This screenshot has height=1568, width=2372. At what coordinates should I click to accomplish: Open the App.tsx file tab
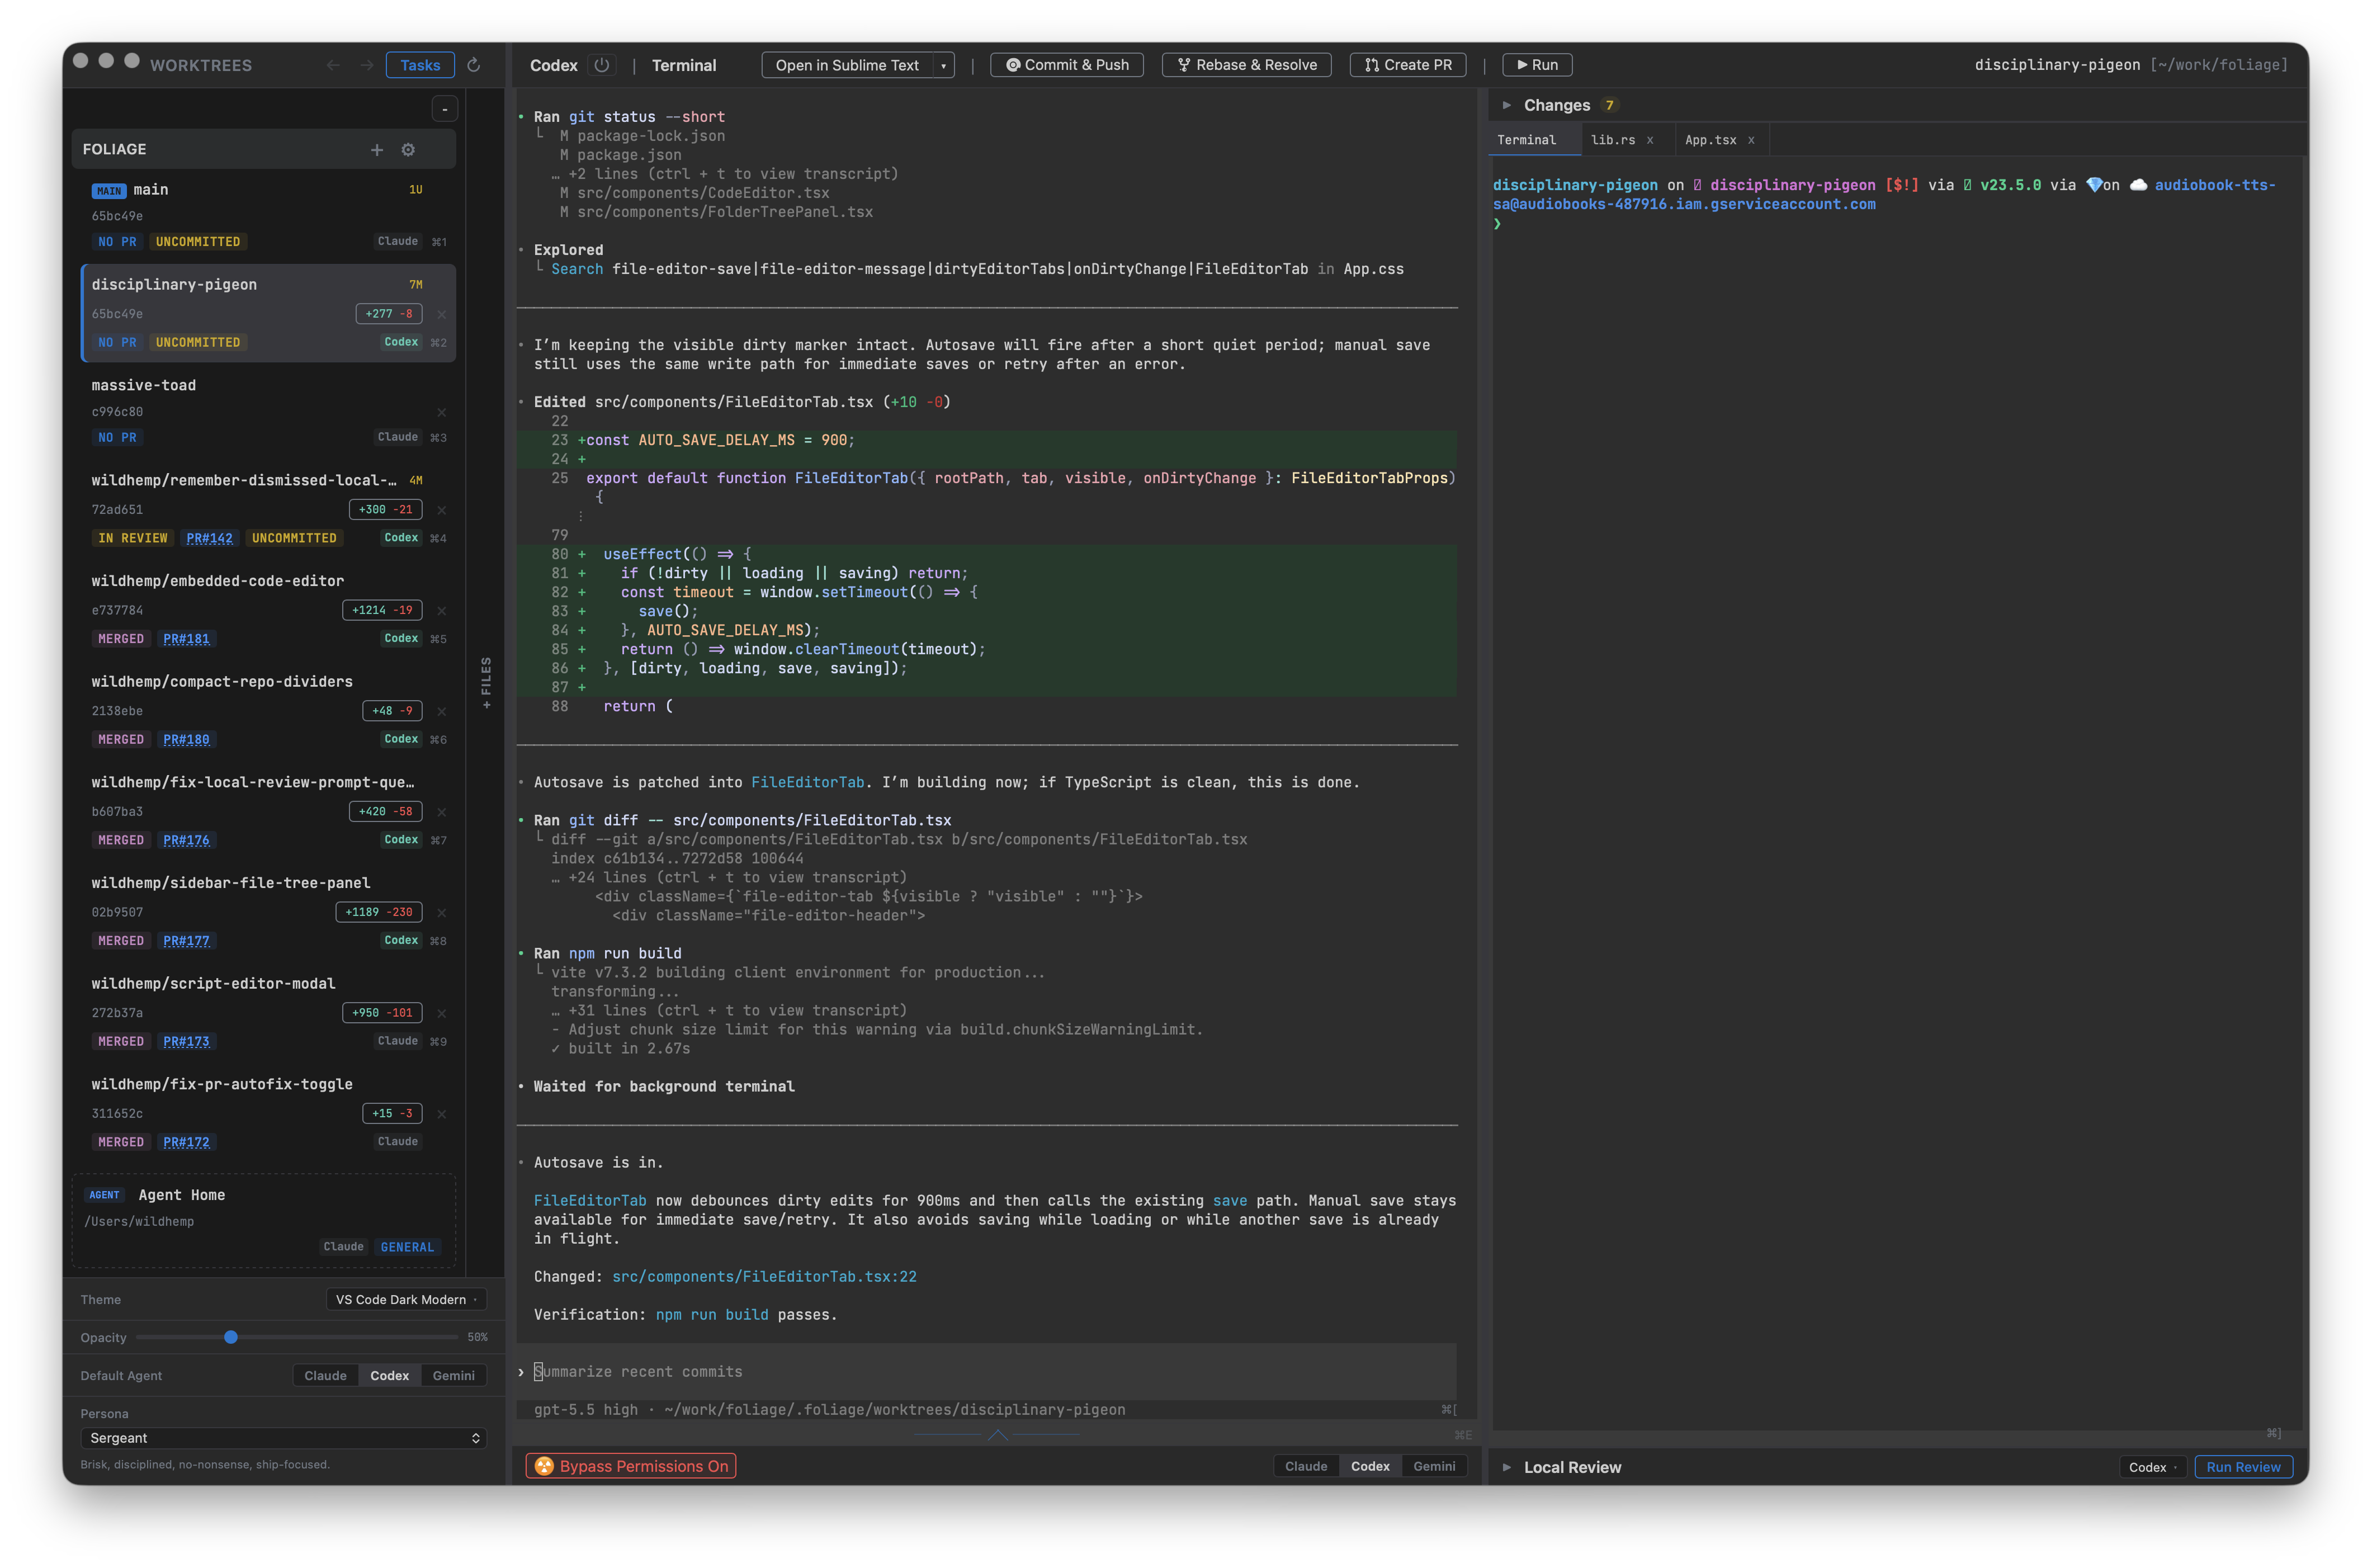1710,140
